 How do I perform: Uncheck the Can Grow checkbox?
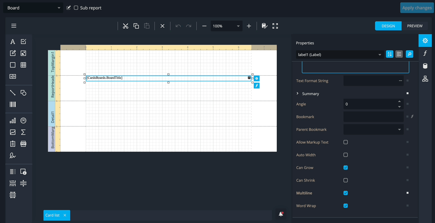click(346, 168)
